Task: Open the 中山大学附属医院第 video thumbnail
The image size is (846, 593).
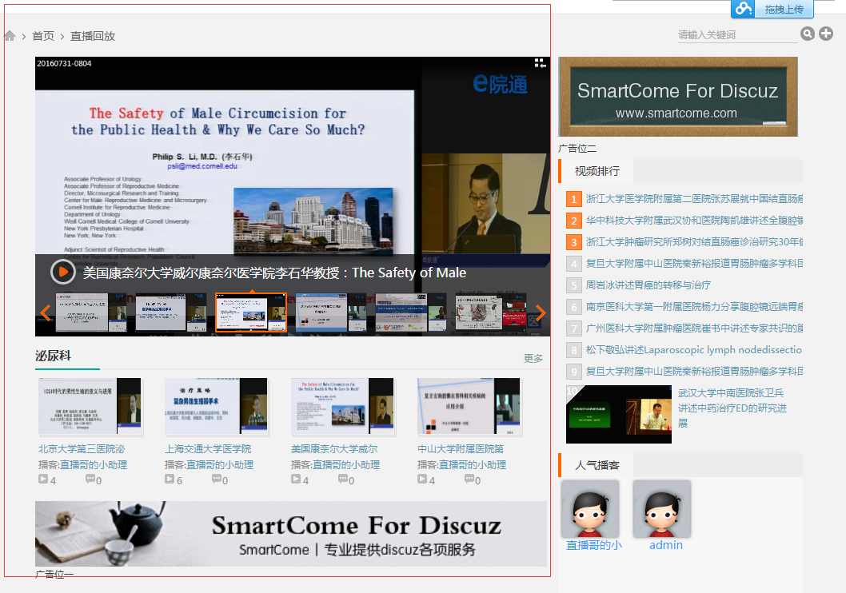Action: 469,406
